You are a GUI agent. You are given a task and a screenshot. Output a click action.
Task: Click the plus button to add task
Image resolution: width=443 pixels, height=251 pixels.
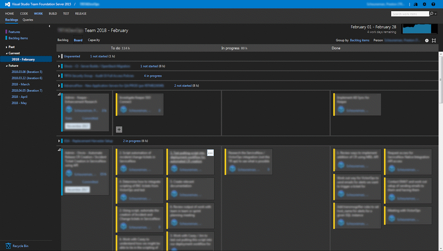pyautogui.click(x=119, y=129)
